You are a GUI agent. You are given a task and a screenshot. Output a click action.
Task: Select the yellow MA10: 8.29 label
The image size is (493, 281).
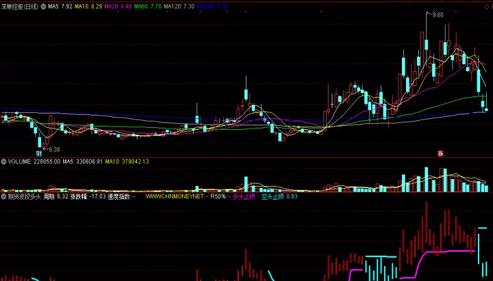click(x=88, y=6)
